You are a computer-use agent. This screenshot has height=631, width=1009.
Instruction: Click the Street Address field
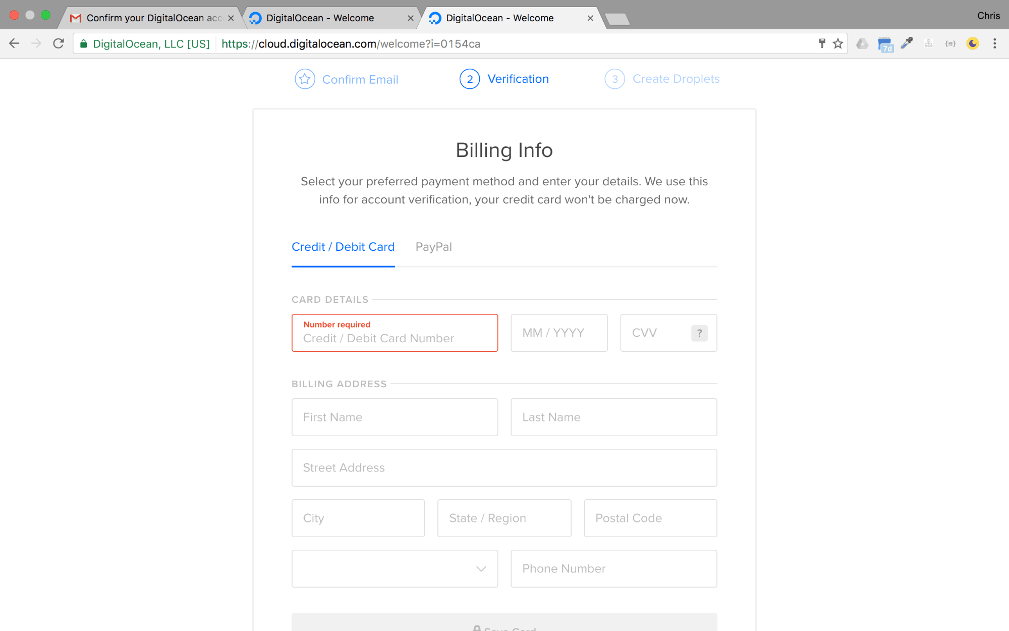[x=504, y=468]
